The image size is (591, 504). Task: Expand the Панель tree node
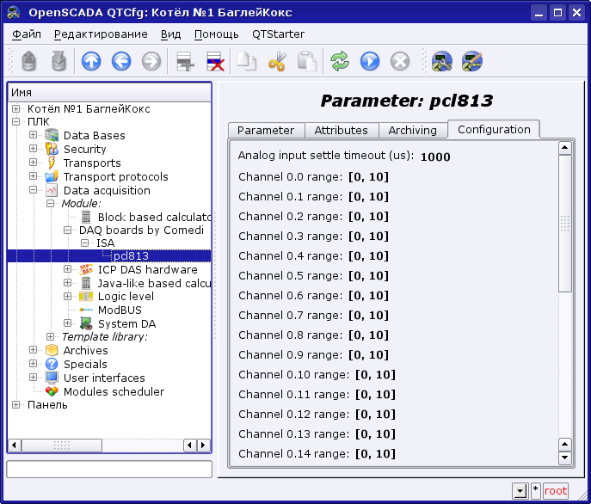tap(16, 405)
